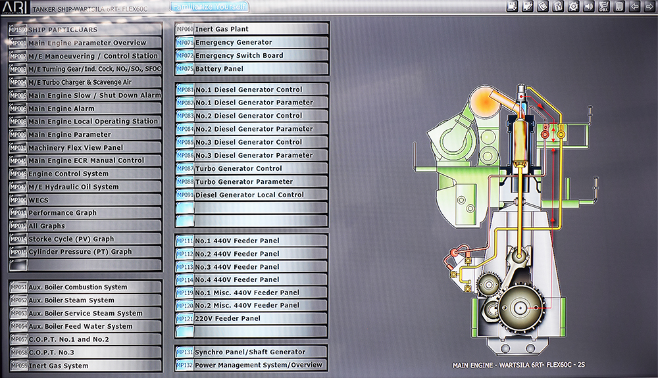Screen dimensions: 658x378
Task: Click the padlock icon in top toolbar
Action: coord(559,7)
